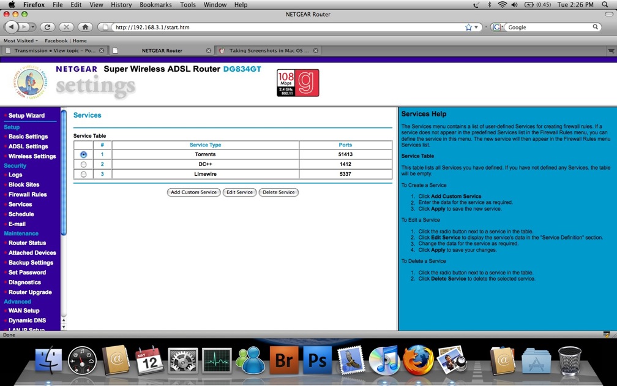Open the Setup Wizard link
Viewport: 617px width, 386px height.
click(26, 116)
